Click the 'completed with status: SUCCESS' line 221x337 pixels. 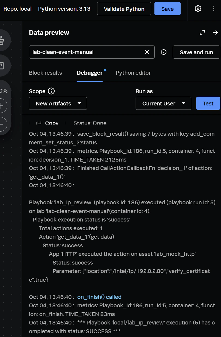(x=122, y=327)
